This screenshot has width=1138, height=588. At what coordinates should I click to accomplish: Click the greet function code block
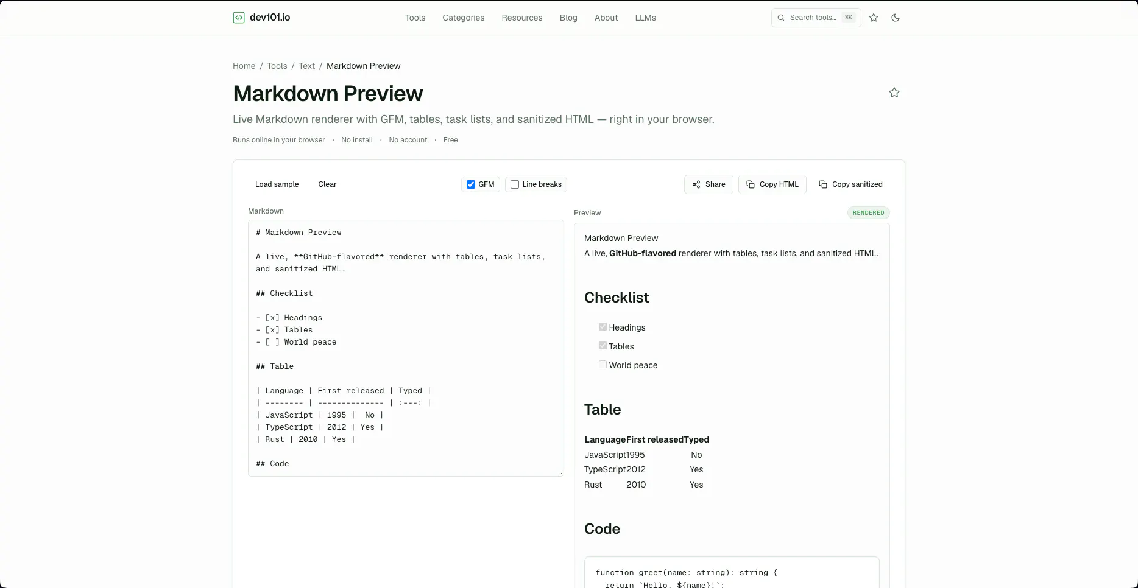(x=732, y=573)
